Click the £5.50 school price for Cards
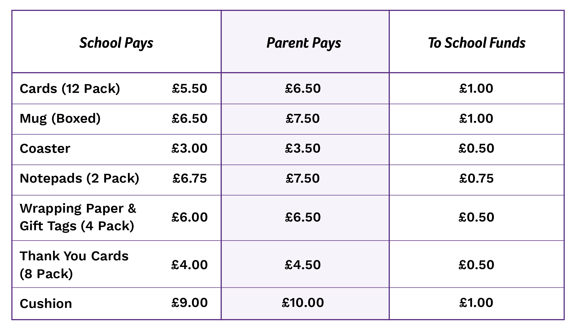The image size is (576, 330). tap(190, 88)
